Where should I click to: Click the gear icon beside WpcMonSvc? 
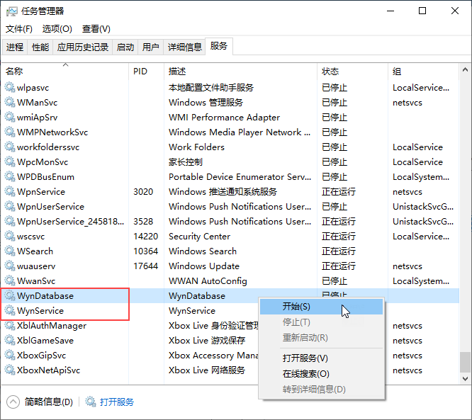click(x=10, y=162)
